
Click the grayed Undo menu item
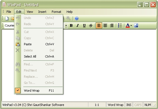tap(39, 18)
